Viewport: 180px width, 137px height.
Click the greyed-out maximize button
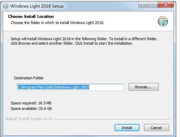click(153, 5)
